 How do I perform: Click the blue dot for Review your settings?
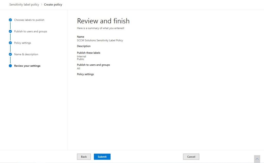[10, 66]
